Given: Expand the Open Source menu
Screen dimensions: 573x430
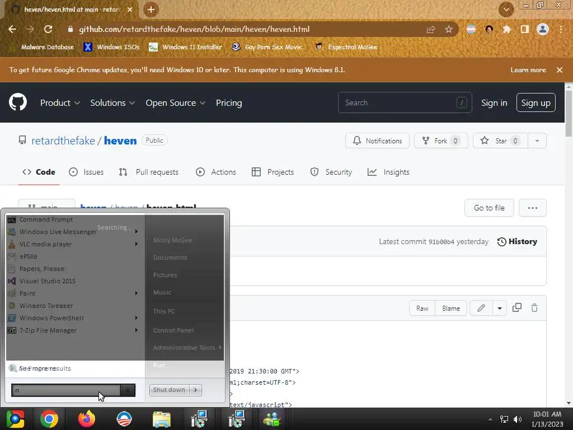Looking at the screenshot, I should tap(175, 103).
